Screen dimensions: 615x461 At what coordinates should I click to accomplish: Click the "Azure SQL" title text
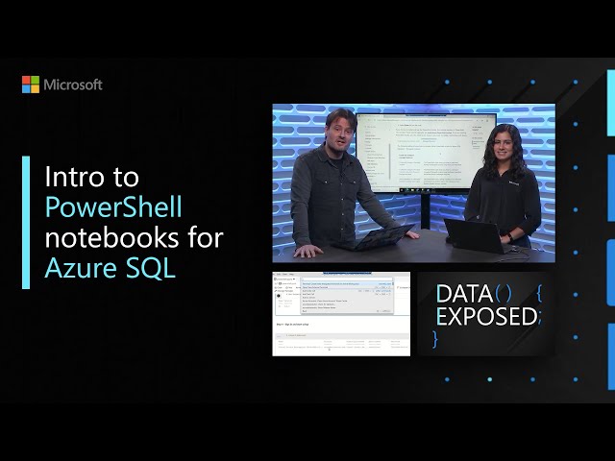click(x=110, y=269)
